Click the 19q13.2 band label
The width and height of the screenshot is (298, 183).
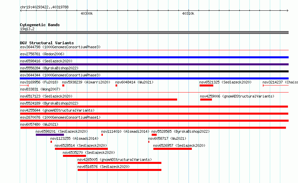pos(27,29)
